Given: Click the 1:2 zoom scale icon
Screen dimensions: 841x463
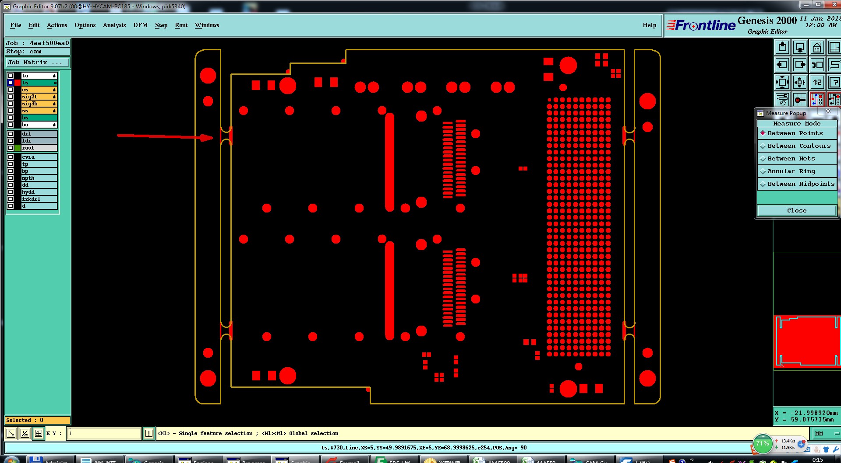Looking at the screenshot, I should pyautogui.click(x=817, y=82).
